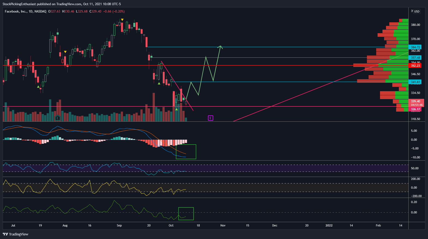The height and width of the screenshot is (239, 428).
Task: Click the yellow down-triangle signal near September high
Action: [x=122, y=20]
